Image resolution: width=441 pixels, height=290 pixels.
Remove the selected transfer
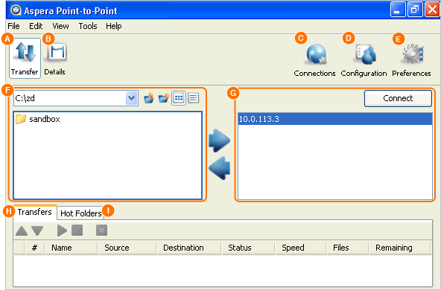tap(101, 231)
